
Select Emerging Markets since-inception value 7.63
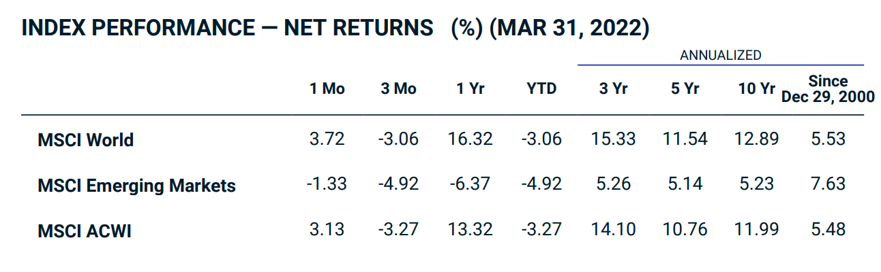coord(828,184)
